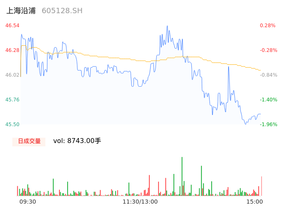283x216 pixels.
Task: Click the 45.76 price axis label
Action: [12, 100]
